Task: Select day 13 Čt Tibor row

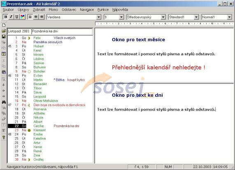Action: pyautogui.click(x=50, y=88)
